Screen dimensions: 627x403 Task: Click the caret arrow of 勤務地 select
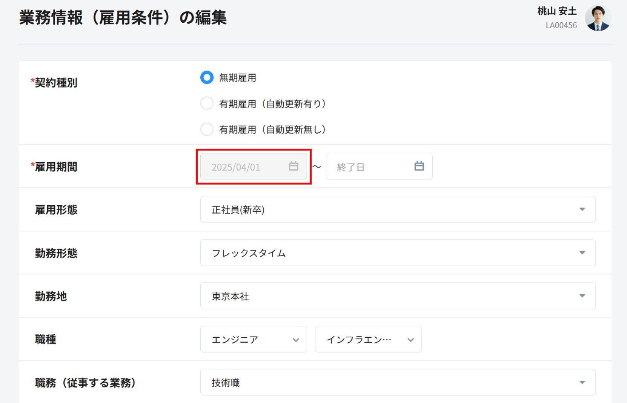point(582,296)
